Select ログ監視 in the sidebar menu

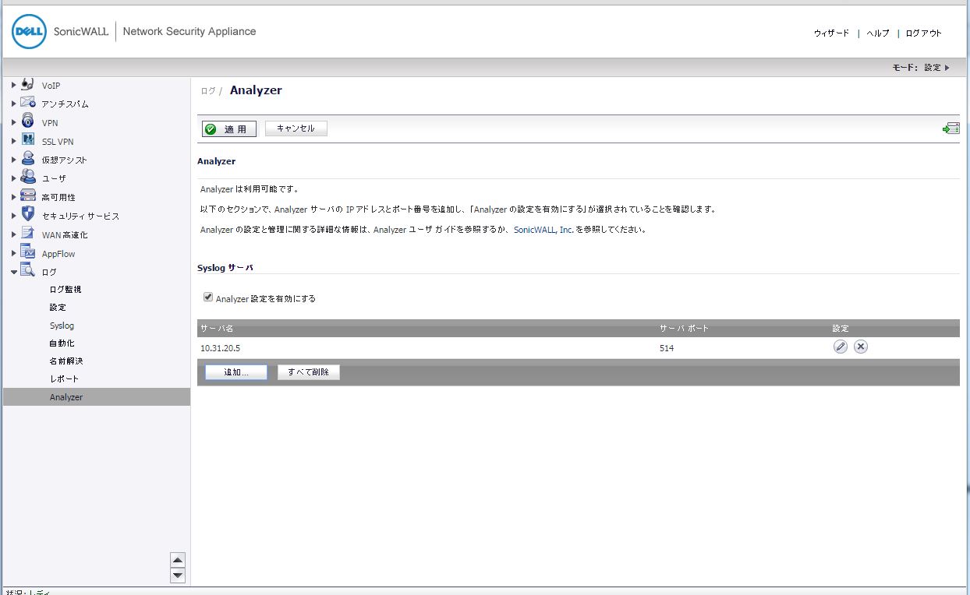[x=65, y=289]
